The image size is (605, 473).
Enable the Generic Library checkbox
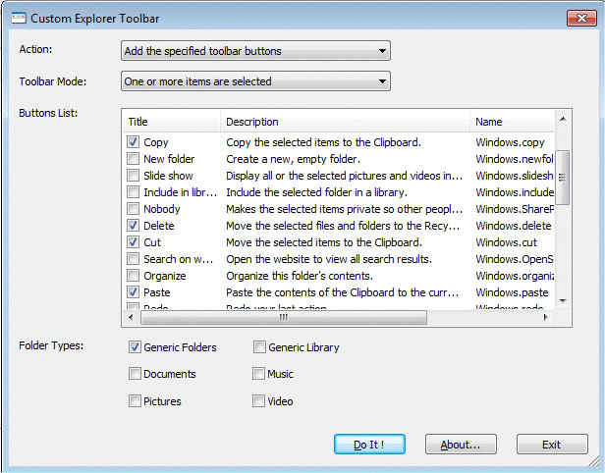259,347
